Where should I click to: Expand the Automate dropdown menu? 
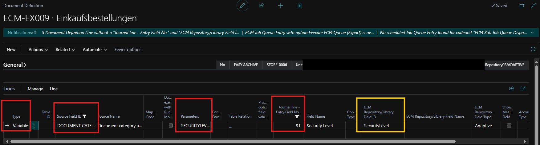[95, 49]
